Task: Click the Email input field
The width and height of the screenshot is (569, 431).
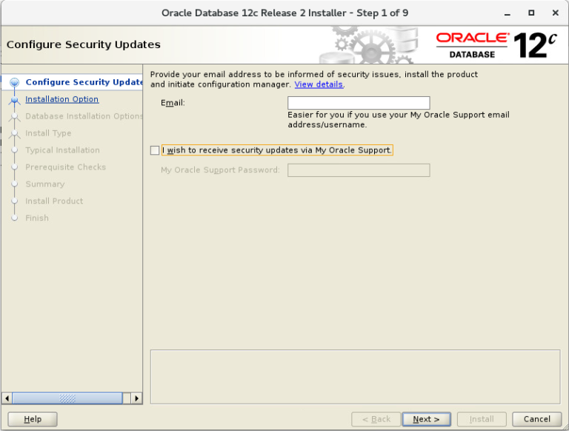Action: pyautogui.click(x=359, y=103)
